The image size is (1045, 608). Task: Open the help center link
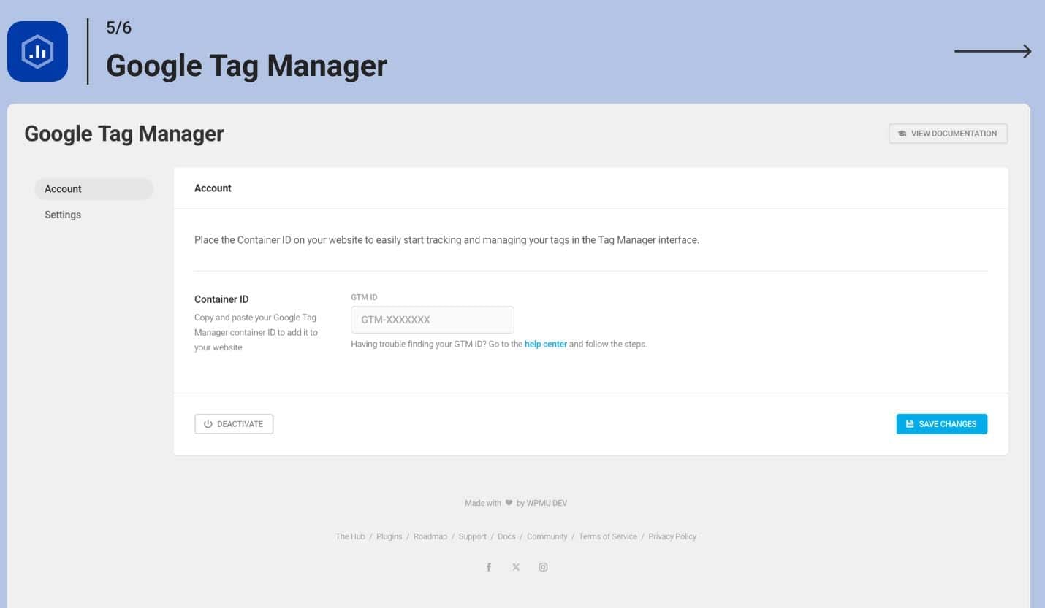tap(545, 344)
